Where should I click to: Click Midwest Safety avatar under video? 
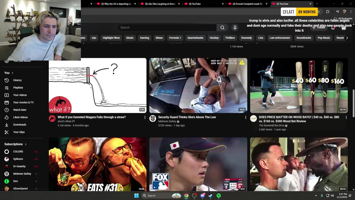click(x=153, y=119)
